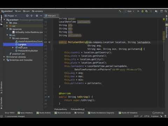Screen dimensions: 168x126
Task: Run the project with the play icon
Action: pos(138,11)
